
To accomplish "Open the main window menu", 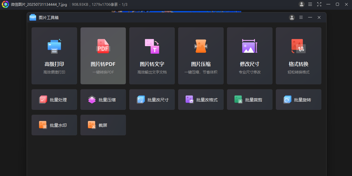I will (310, 4).
